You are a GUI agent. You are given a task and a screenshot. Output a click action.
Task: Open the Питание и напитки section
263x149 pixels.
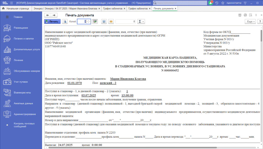tap(24, 38)
